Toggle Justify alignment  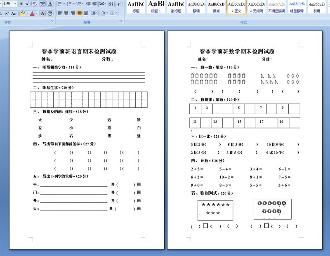(79, 13)
